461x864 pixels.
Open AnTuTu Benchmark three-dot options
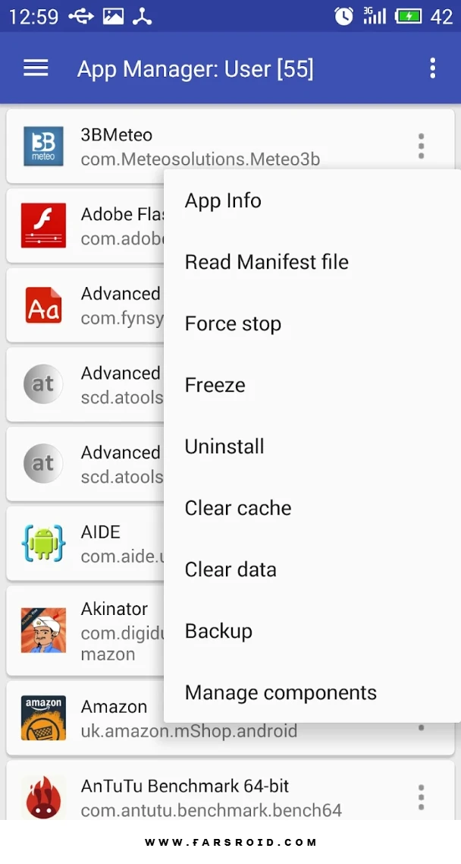(x=421, y=797)
